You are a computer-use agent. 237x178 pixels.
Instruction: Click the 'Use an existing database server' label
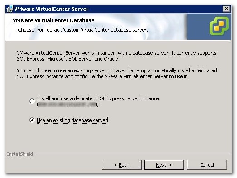[x=72, y=120]
